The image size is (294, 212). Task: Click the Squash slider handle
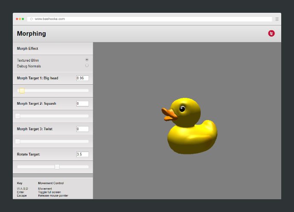tap(17, 116)
